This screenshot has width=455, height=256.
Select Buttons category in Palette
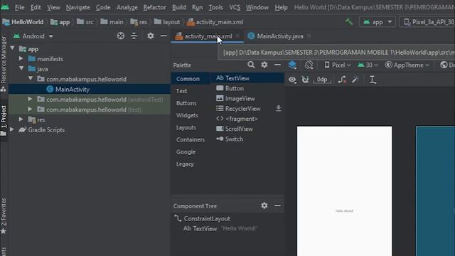[x=186, y=103]
